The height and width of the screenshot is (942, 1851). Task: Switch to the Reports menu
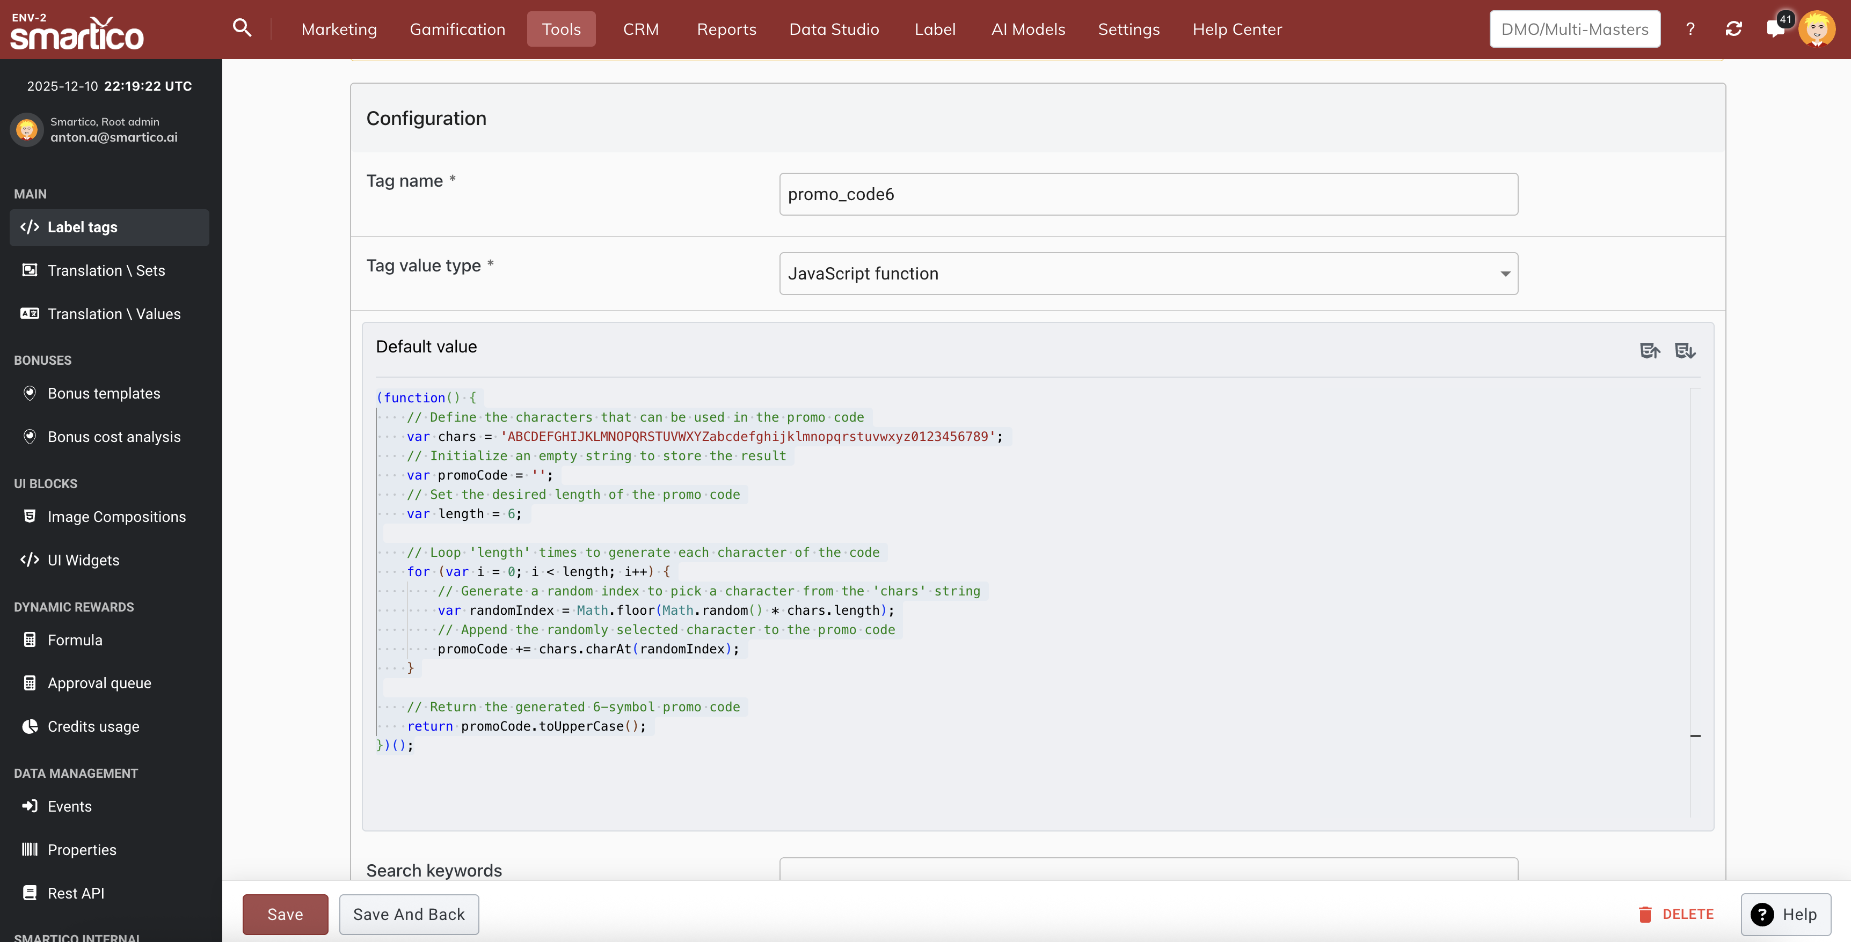point(726,29)
